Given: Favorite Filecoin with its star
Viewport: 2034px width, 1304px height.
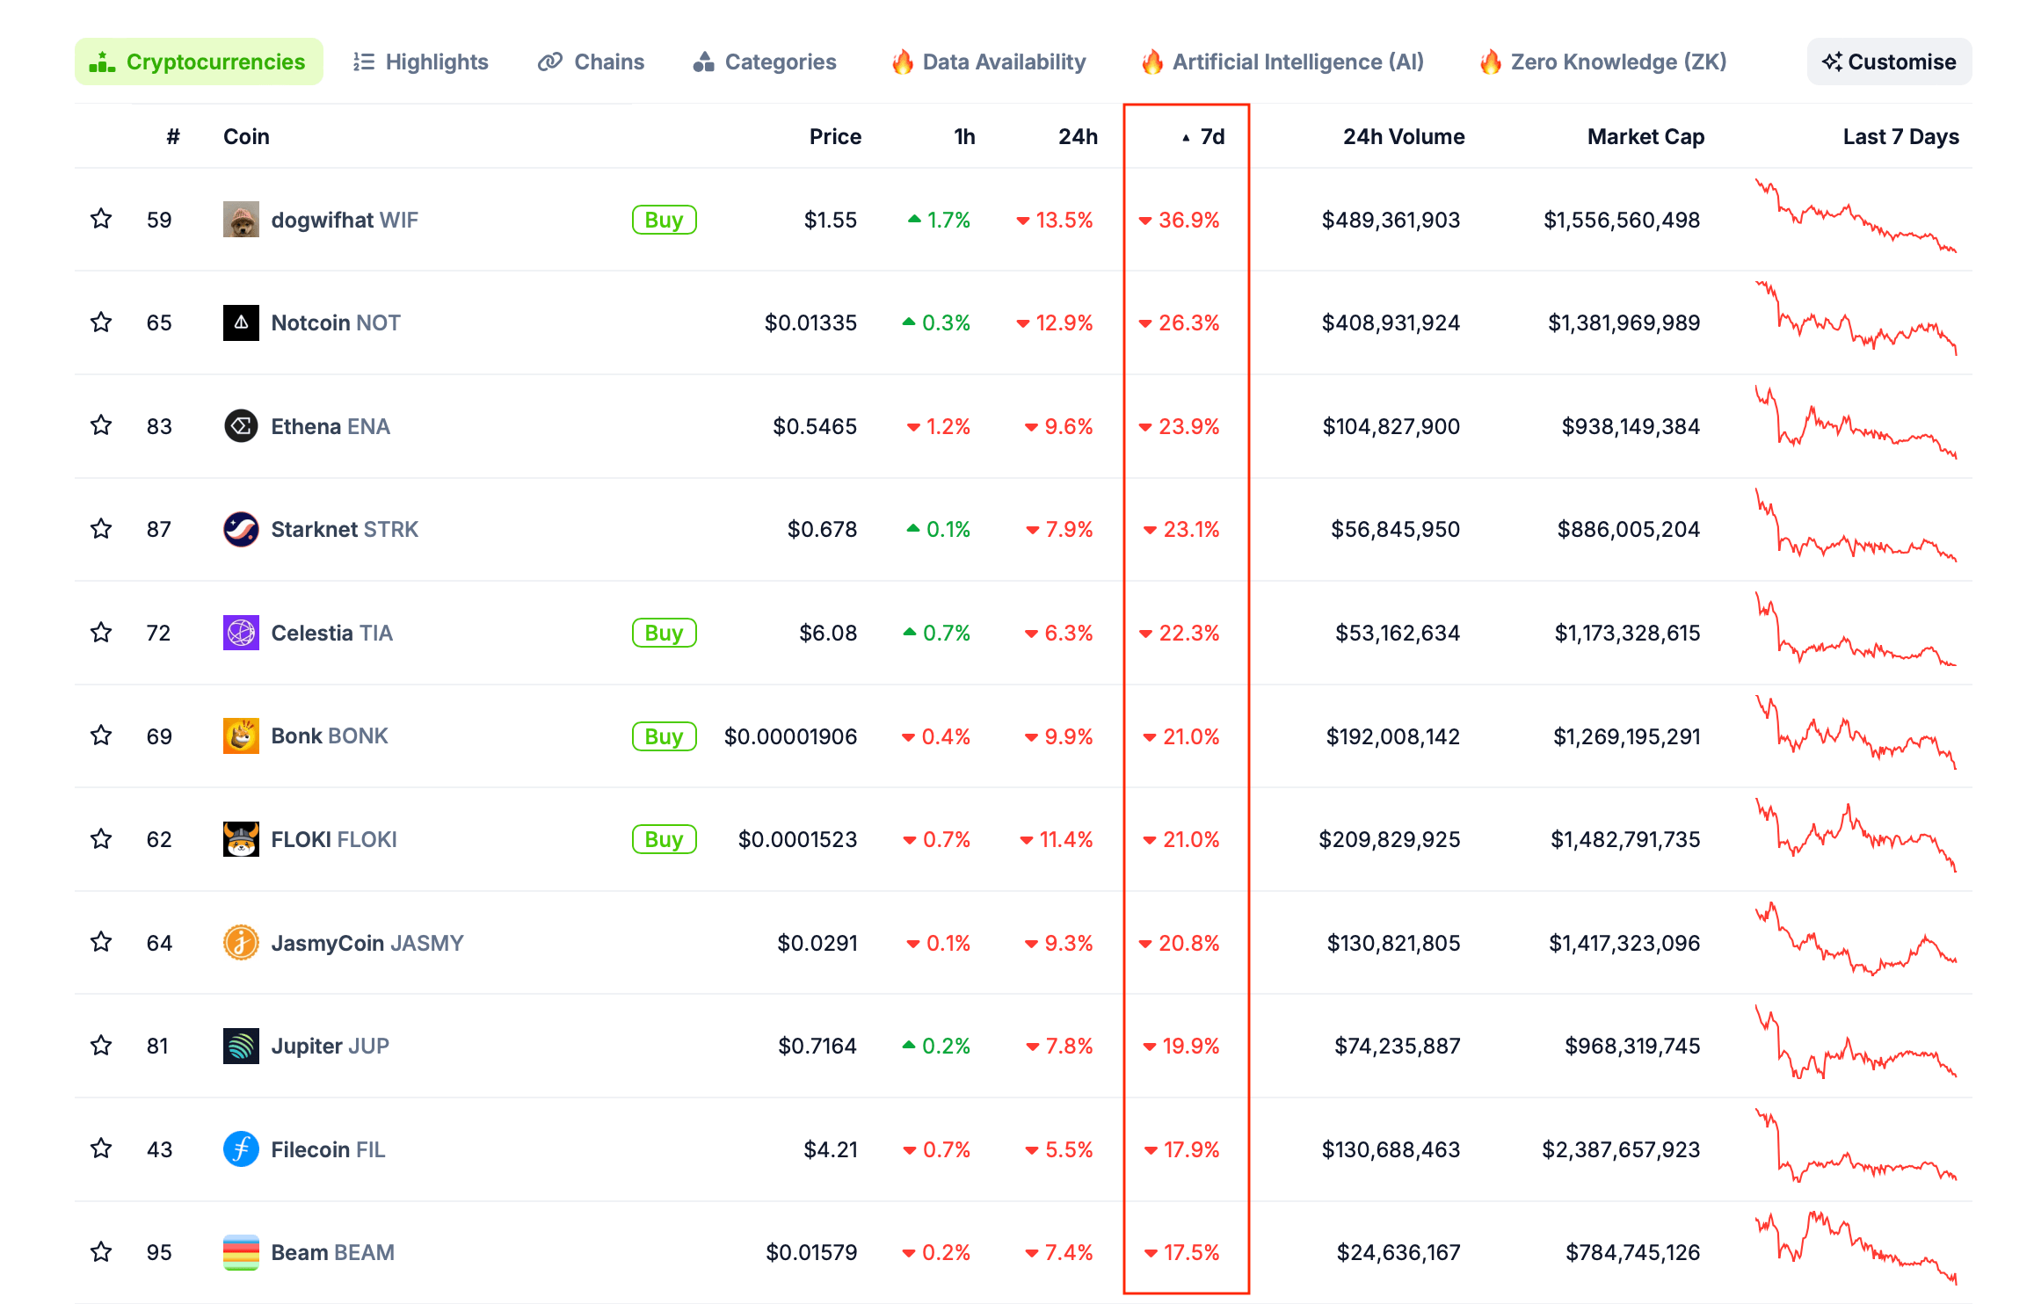Looking at the screenshot, I should pos(101,1148).
